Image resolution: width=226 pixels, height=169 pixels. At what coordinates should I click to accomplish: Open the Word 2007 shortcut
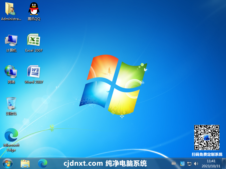[34, 72]
